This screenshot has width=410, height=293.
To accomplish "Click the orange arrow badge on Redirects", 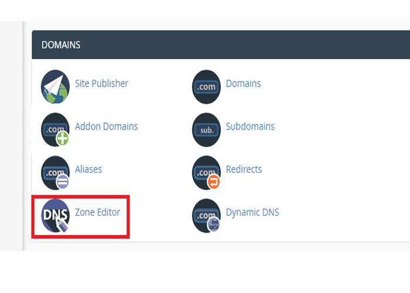I will click(214, 182).
